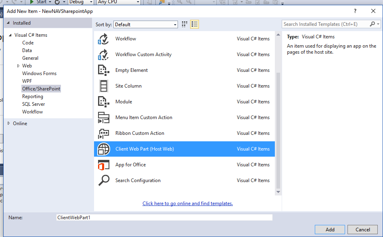Screen dimensions: 383x237
Task: Select the Menu Item Custom Action icon
Action: tap(103, 117)
